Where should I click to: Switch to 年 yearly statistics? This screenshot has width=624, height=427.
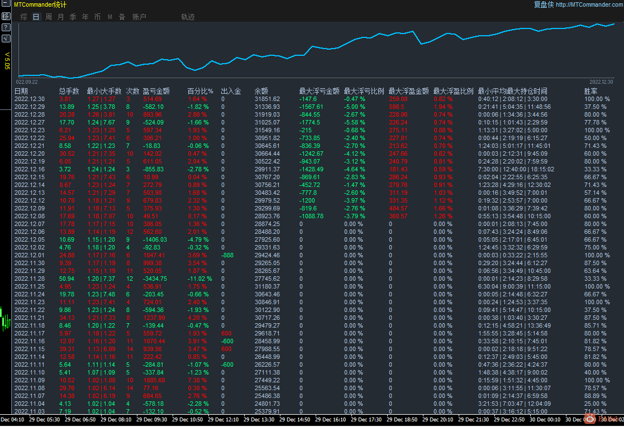coord(85,17)
